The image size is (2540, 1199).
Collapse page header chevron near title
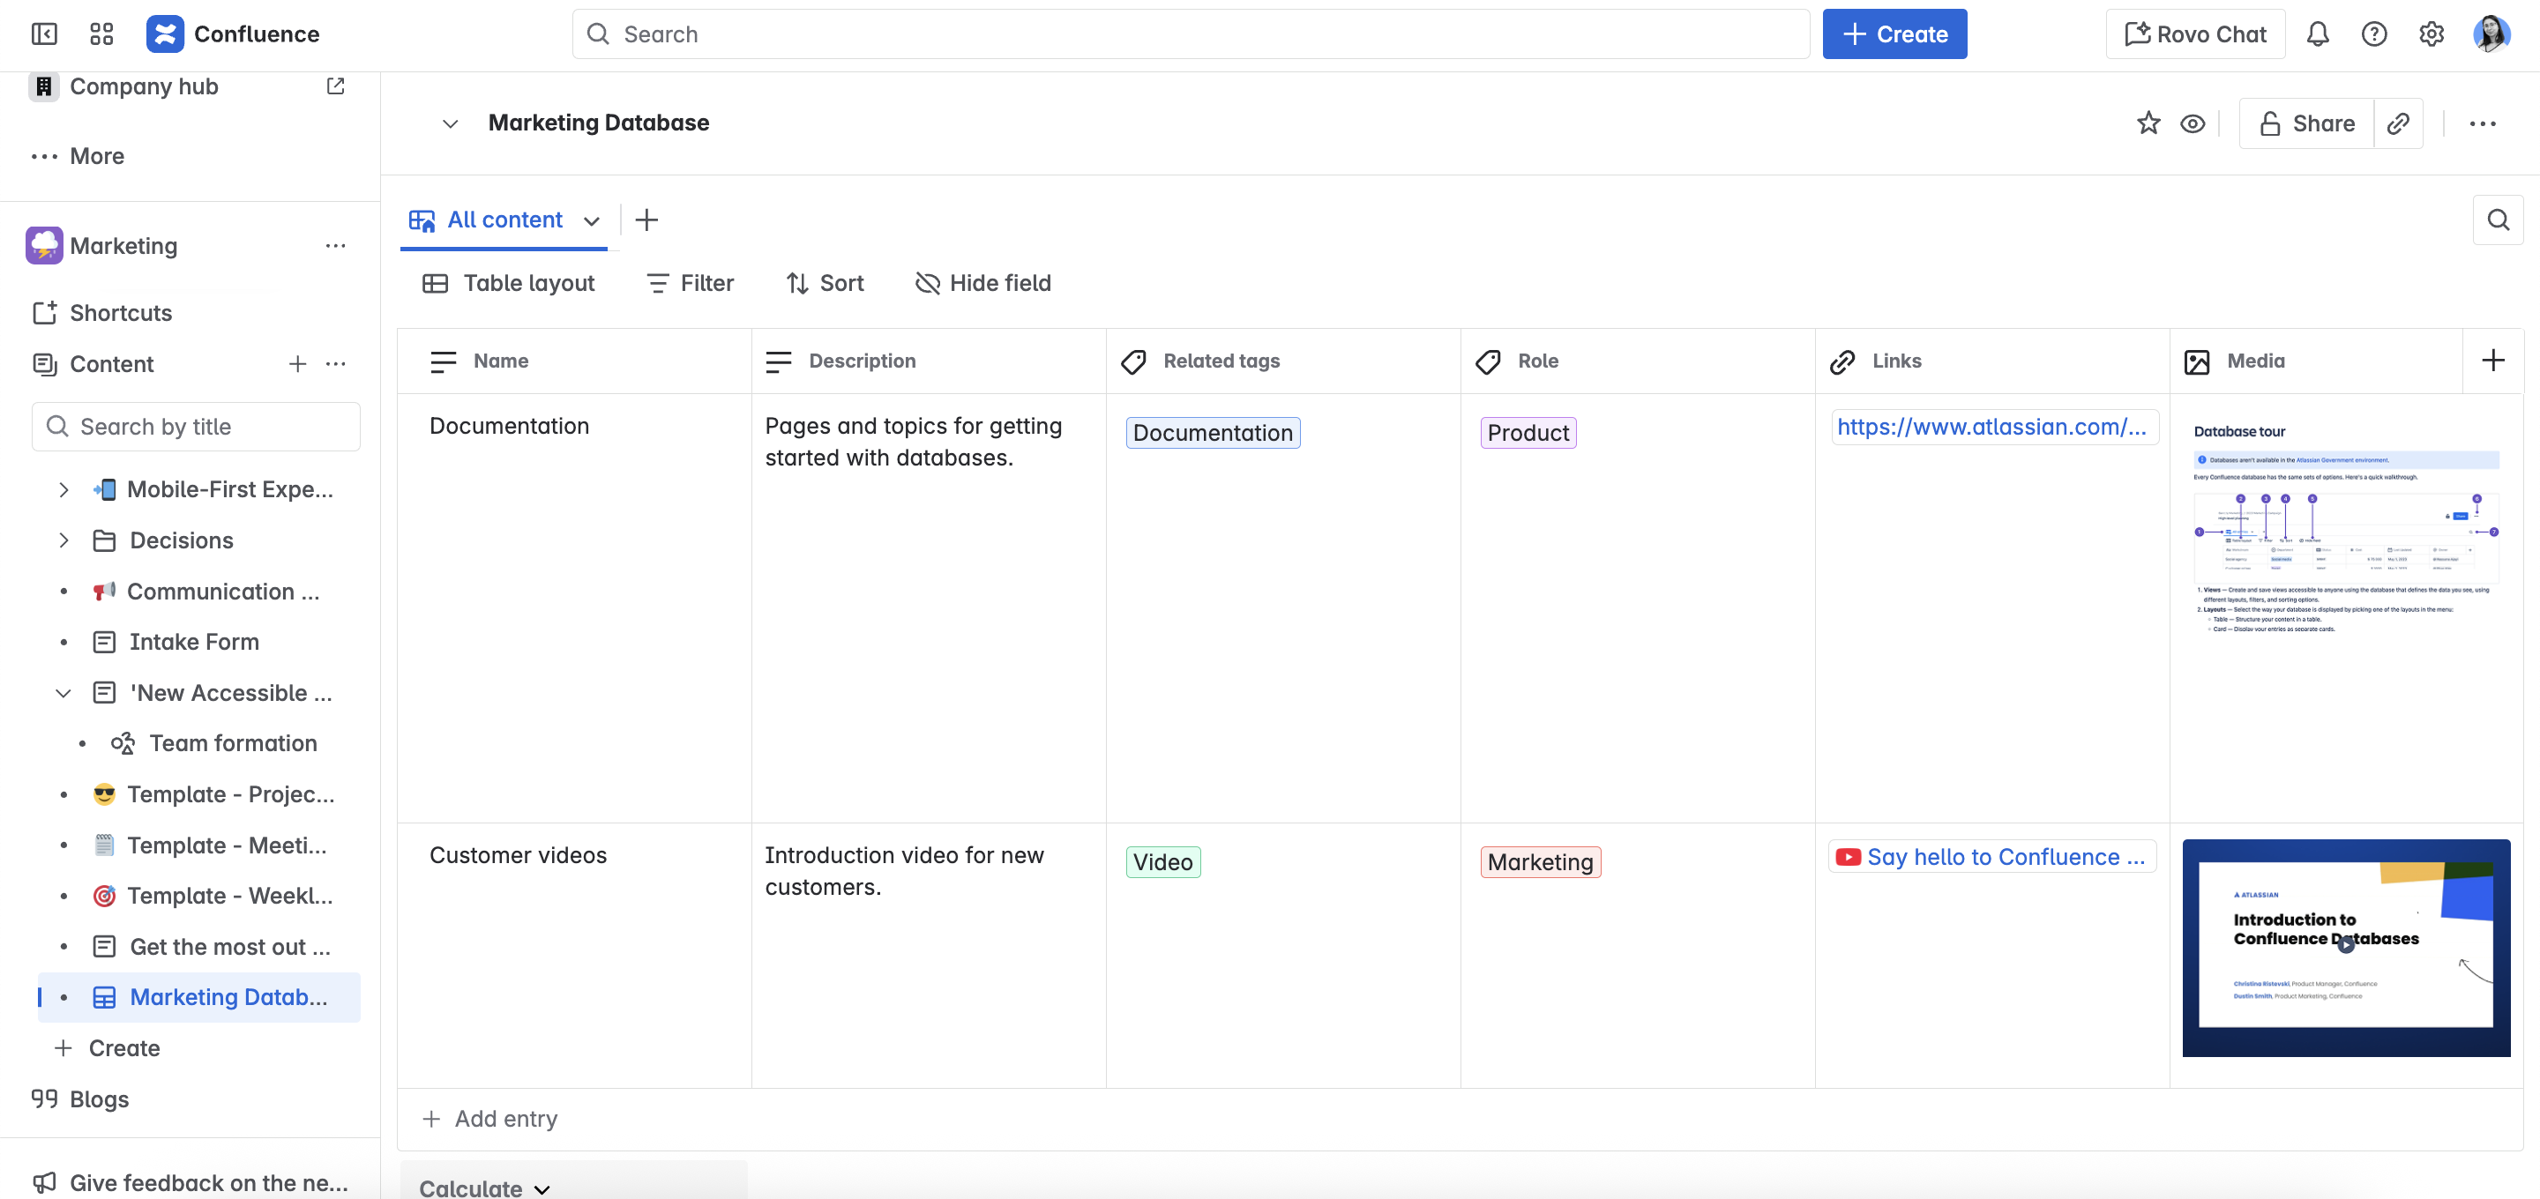pyautogui.click(x=450, y=123)
